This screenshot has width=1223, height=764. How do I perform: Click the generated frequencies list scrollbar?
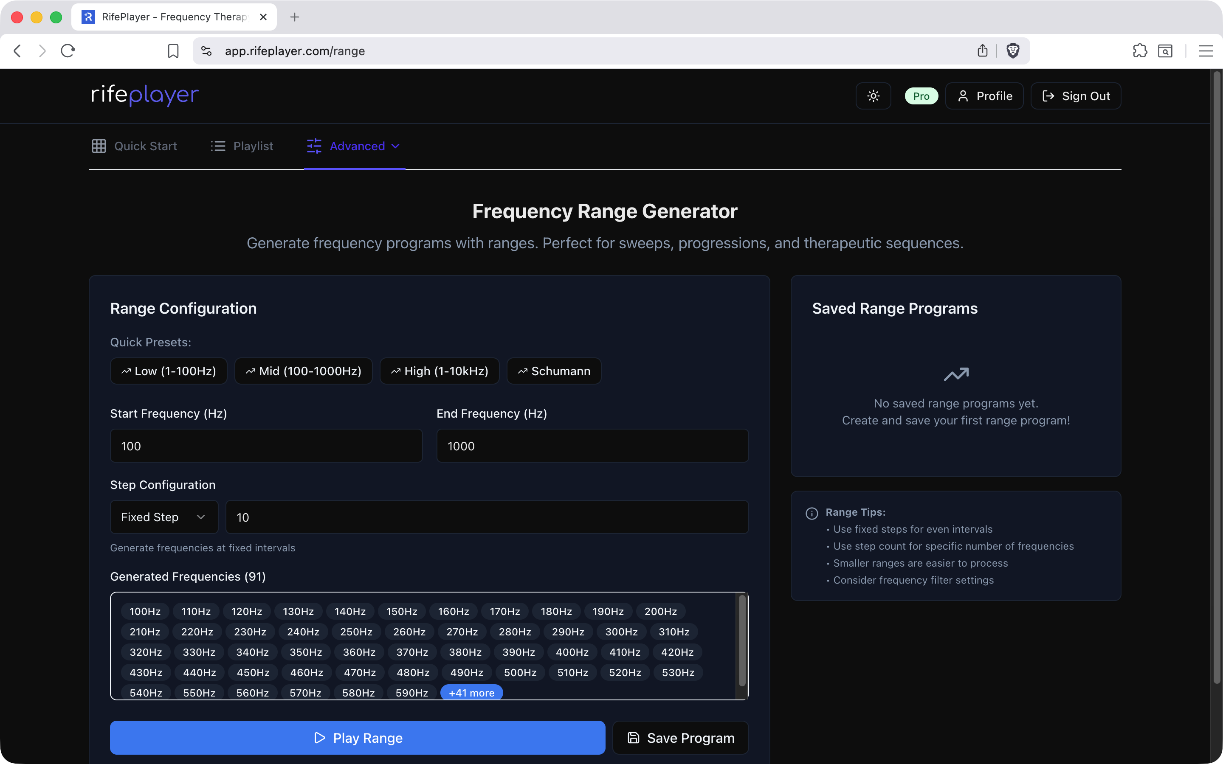[742, 641]
